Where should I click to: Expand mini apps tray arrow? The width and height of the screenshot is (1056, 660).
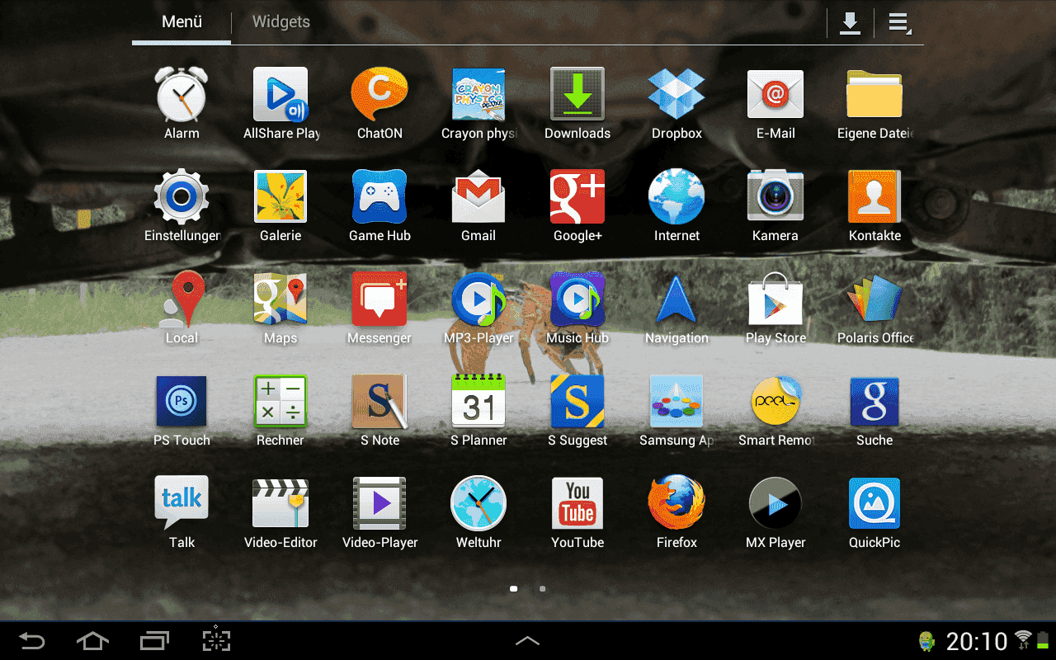pyautogui.click(x=528, y=640)
